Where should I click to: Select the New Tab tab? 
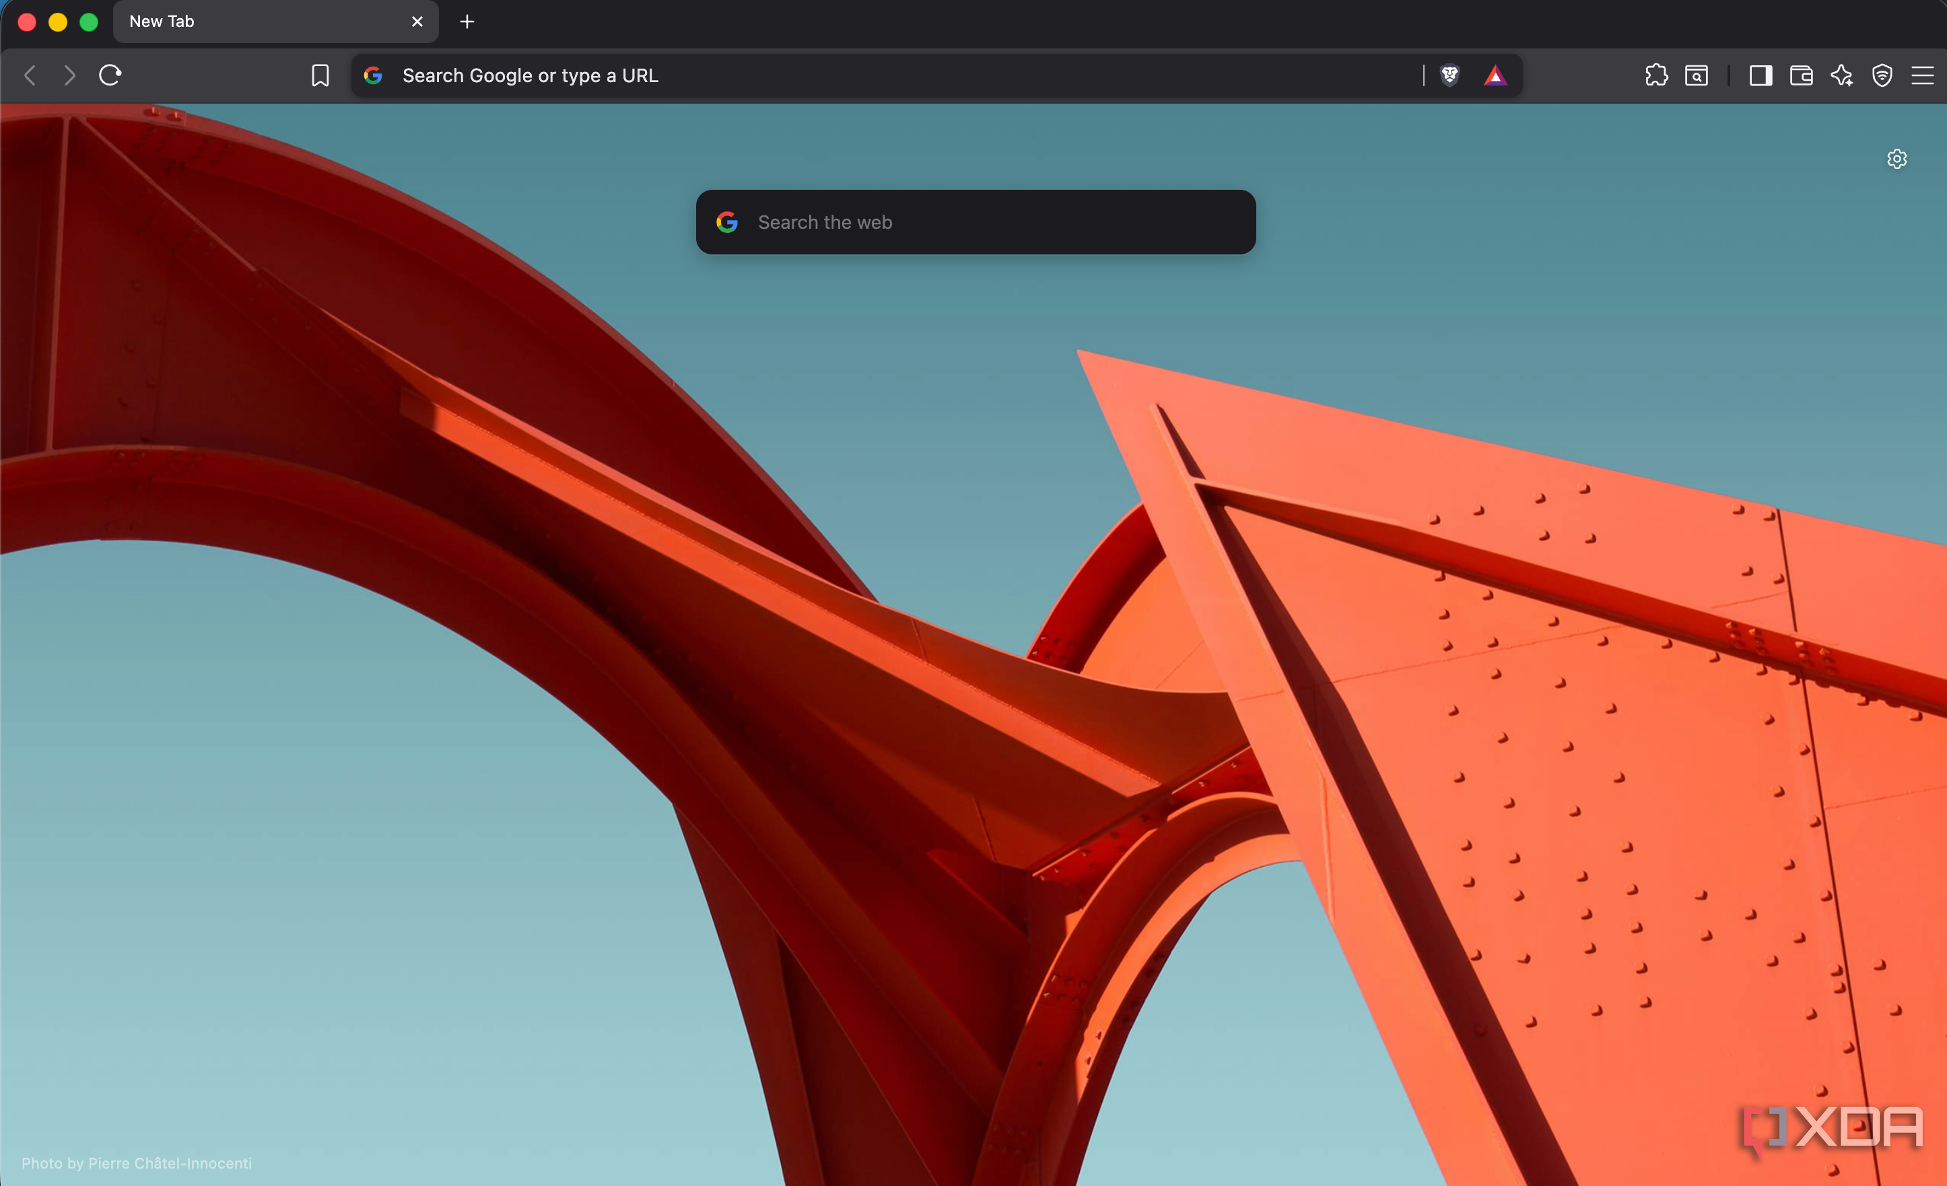275,22
